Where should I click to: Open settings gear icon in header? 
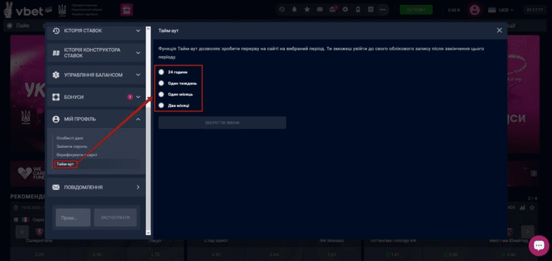[x=346, y=10]
